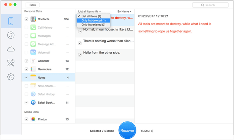Select the red deleted 'to destroy, w…' note
Screen dimensions: 234x140
click(x=122, y=18)
